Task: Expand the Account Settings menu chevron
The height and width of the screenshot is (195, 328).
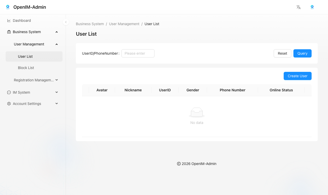Action: (x=57, y=104)
